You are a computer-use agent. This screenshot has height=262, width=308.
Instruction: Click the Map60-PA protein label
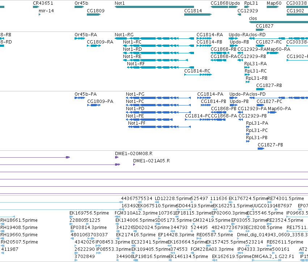point(279,109)
